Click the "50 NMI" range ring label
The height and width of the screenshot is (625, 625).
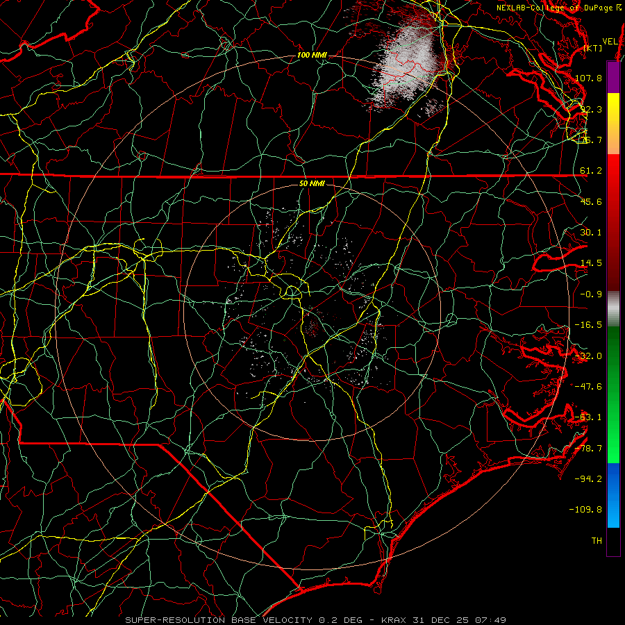[312, 183]
